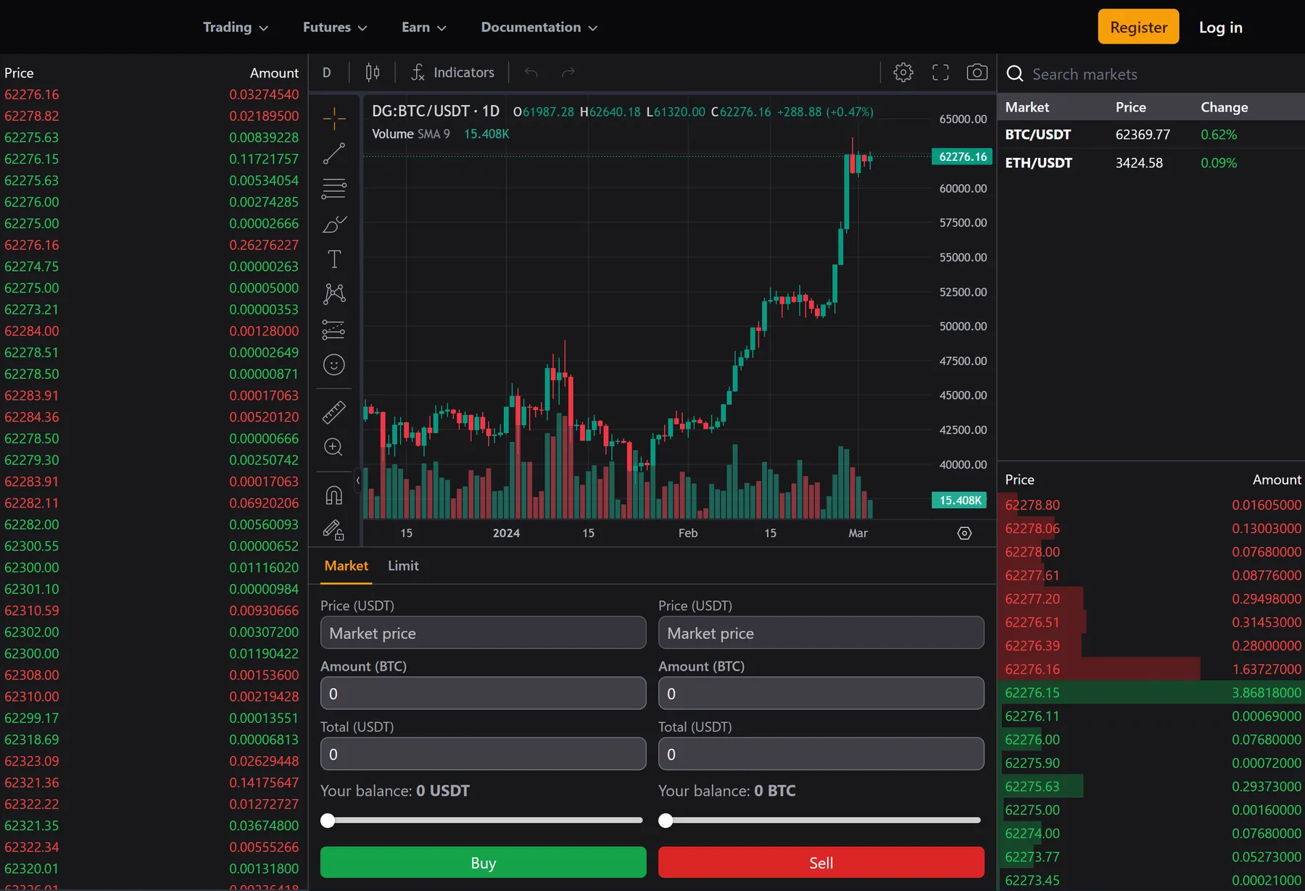Click trade history price 62284.00

32,331
